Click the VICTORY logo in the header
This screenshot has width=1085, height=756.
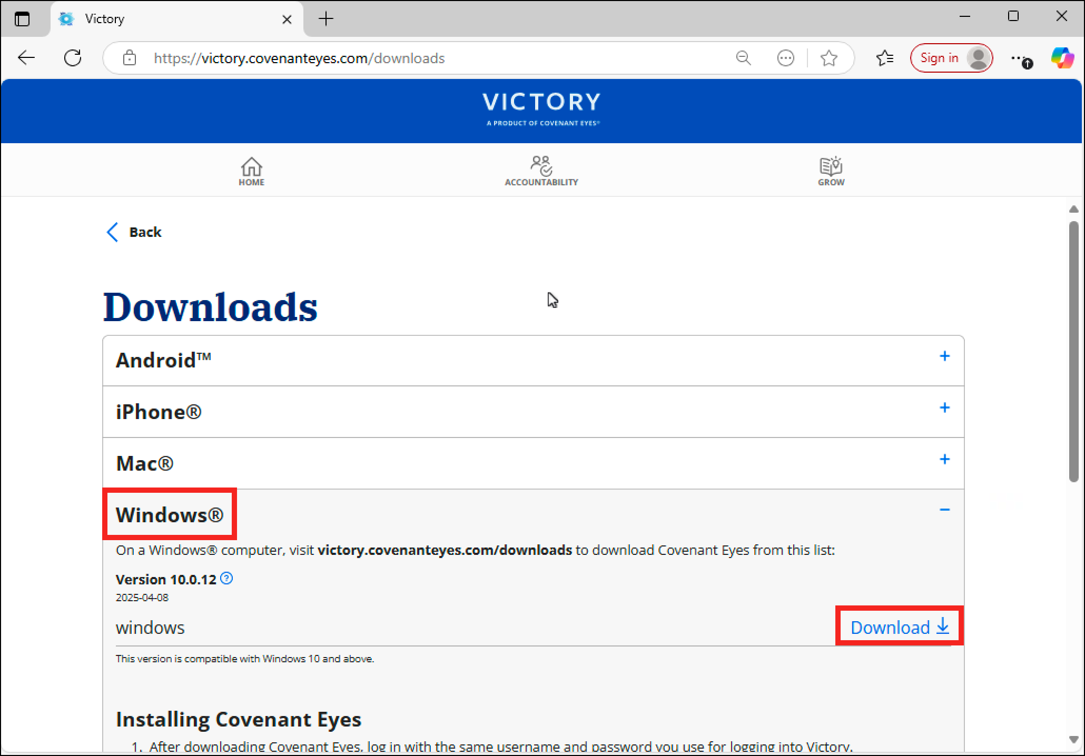[541, 108]
